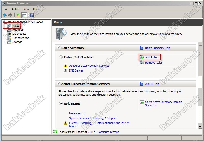The image size is (204, 141).
Task: Click the Roles Summary Help question icon
Action: pos(142,48)
